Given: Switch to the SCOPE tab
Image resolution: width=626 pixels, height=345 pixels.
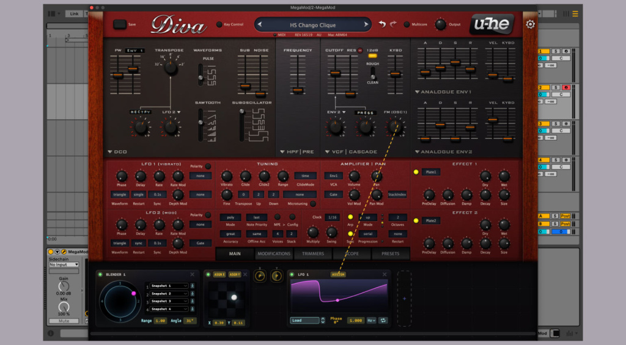Looking at the screenshot, I should [x=352, y=253].
